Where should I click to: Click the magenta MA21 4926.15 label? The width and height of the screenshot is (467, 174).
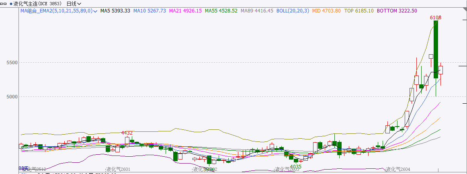click(185, 11)
